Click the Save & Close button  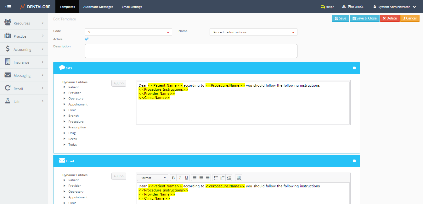pyautogui.click(x=364, y=18)
